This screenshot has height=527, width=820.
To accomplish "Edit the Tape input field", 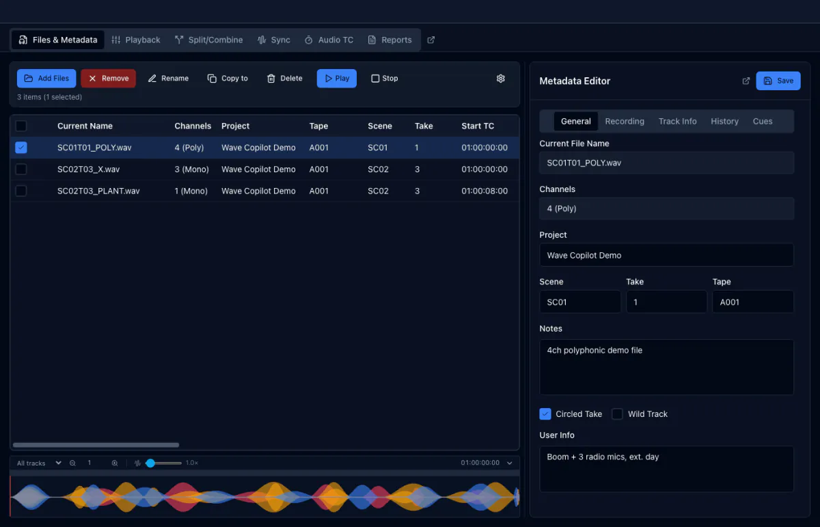I will click(x=753, y=302).
